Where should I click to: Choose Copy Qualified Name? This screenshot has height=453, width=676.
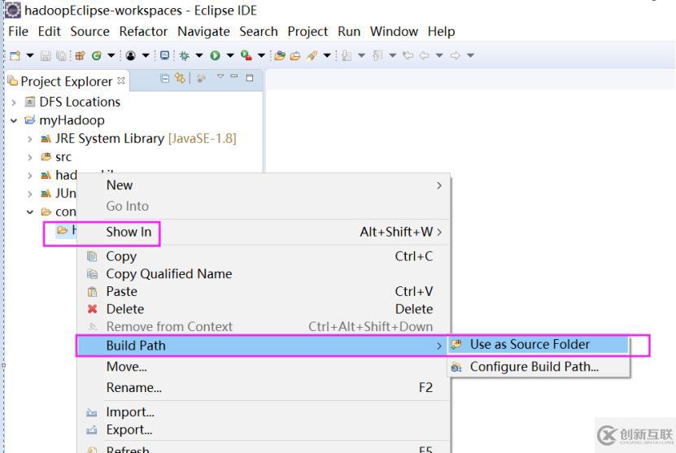pos(264,274)
